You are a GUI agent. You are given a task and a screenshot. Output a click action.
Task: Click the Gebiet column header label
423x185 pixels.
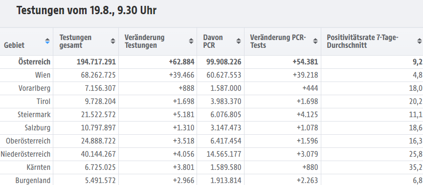[14, 45]
